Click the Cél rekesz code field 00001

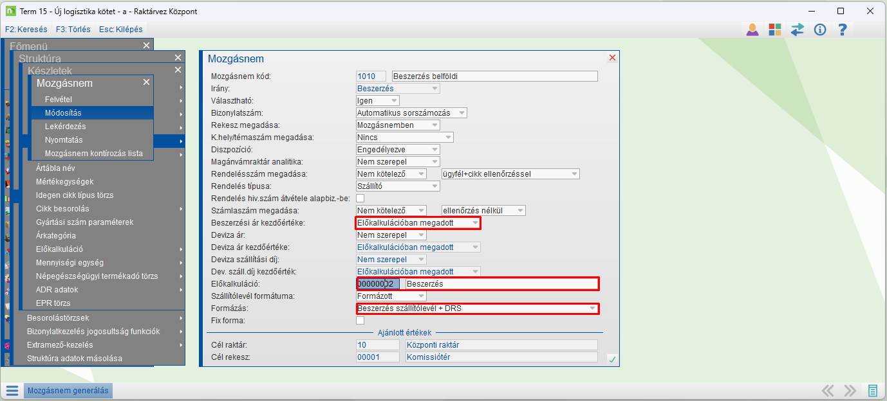click(378, 357)
